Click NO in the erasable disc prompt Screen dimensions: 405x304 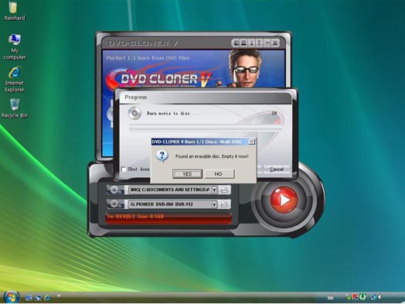(220, 174)
